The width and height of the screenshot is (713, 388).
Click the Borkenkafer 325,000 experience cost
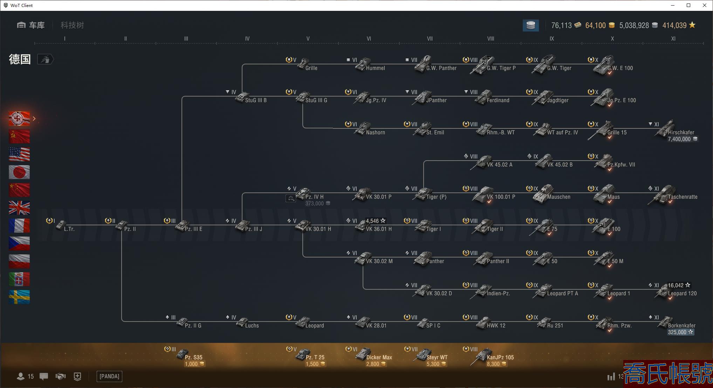click(680, 332)
